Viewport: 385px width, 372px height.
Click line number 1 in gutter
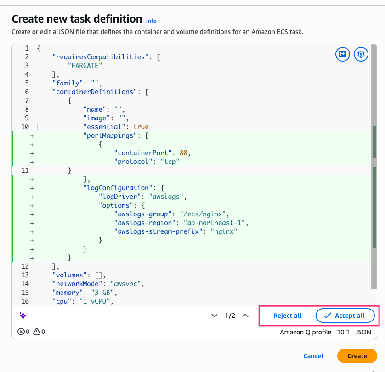[x=27, y=48]
